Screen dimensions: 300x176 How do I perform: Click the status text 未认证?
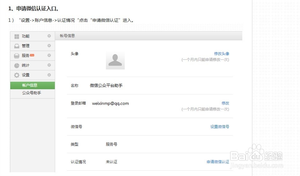112,162
